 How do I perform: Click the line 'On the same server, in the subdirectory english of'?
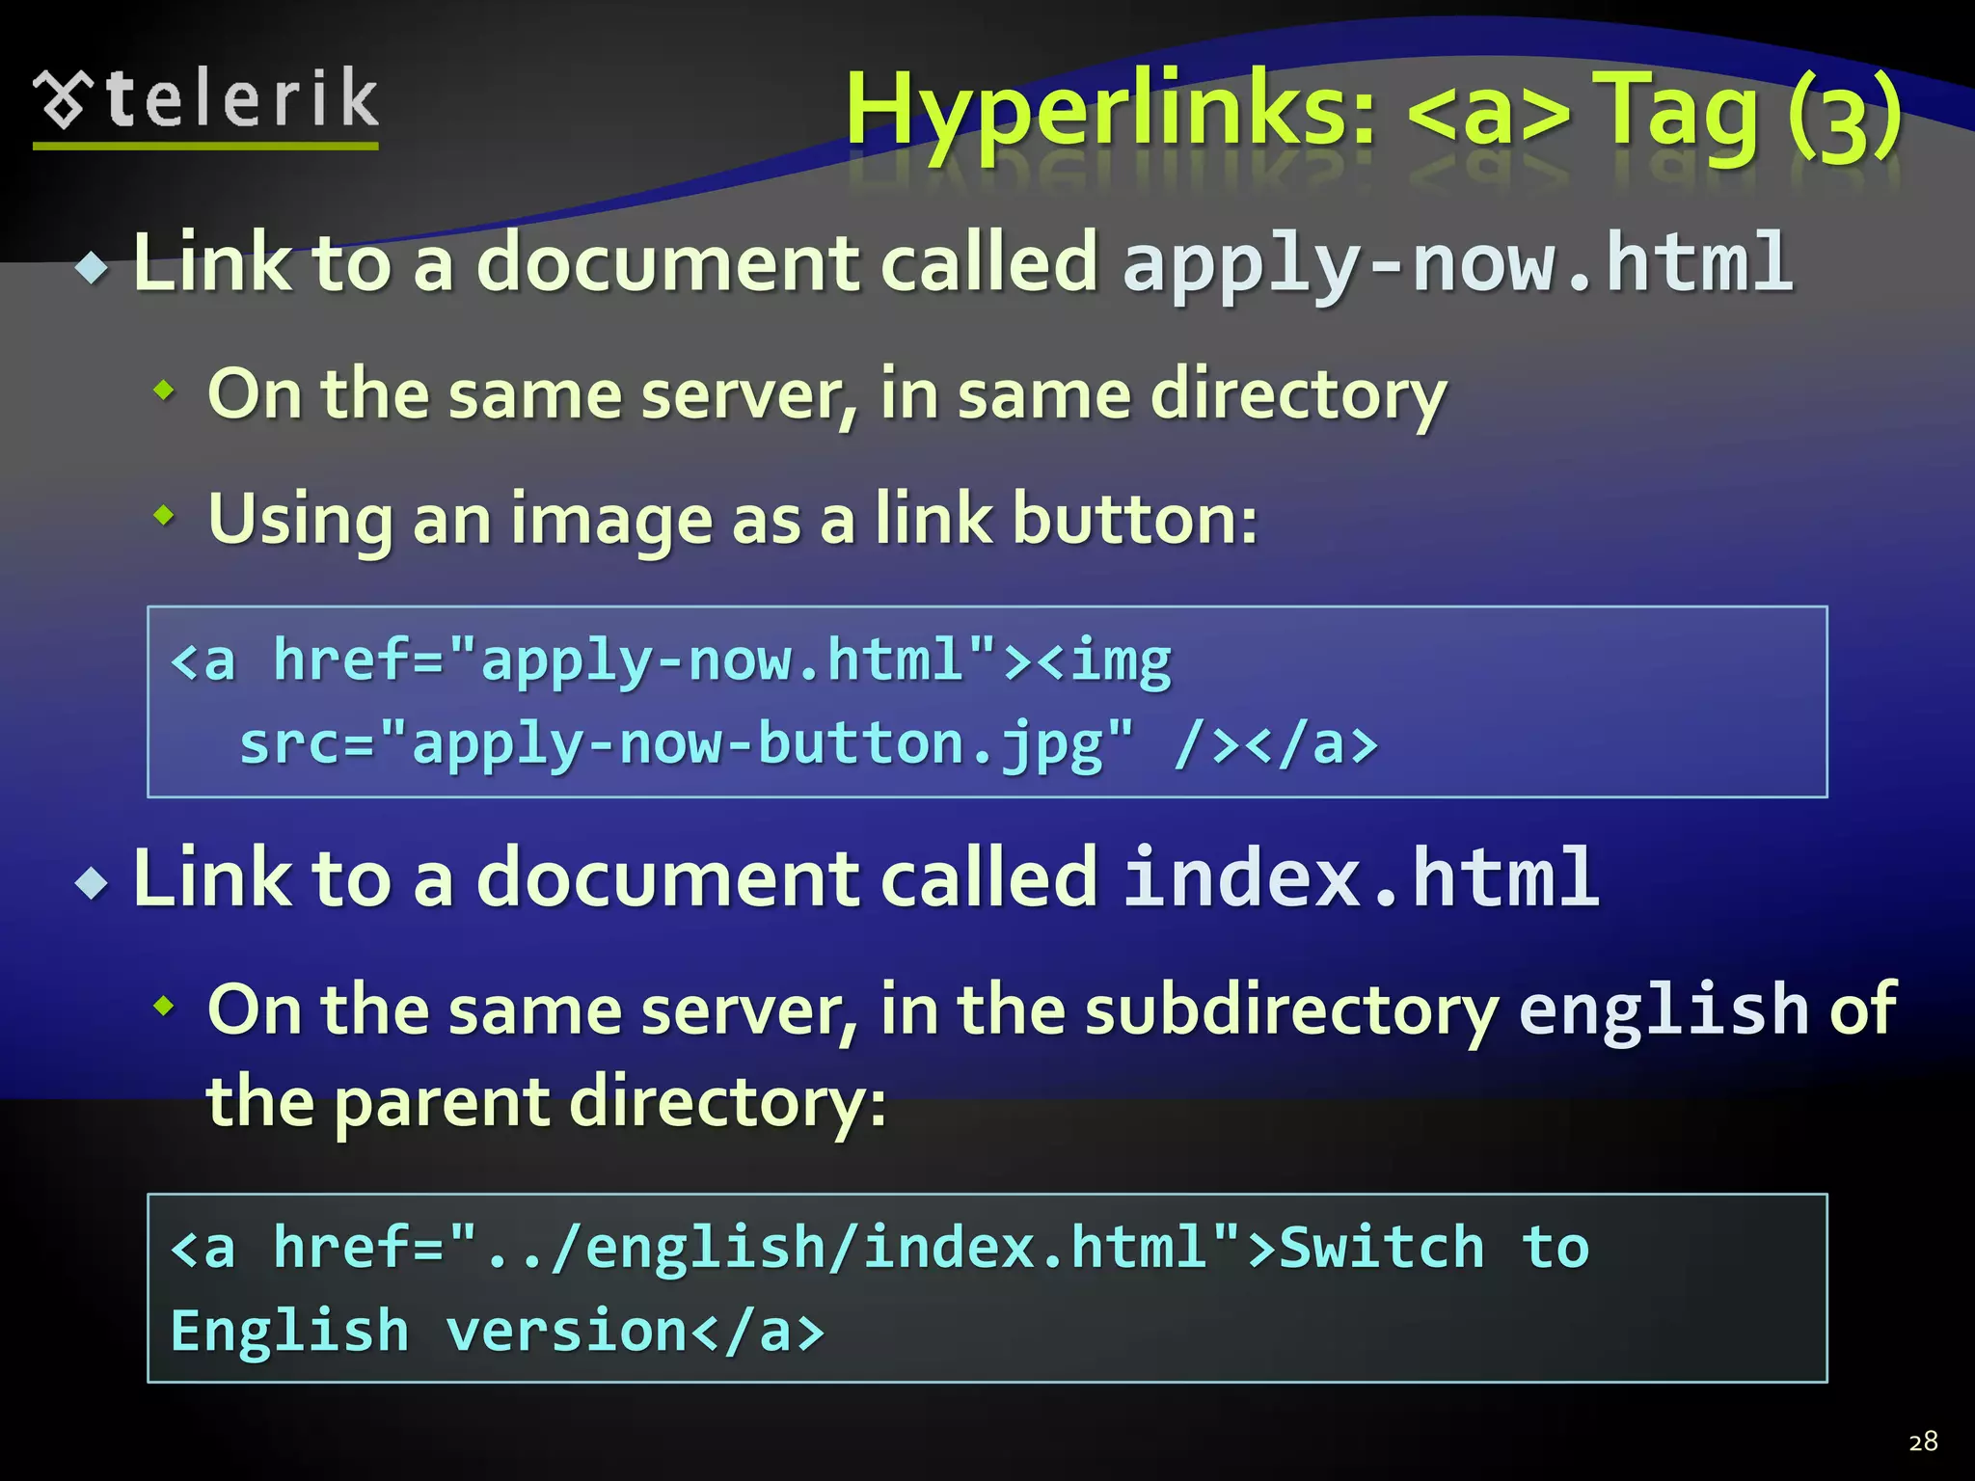[1052, 1011]
